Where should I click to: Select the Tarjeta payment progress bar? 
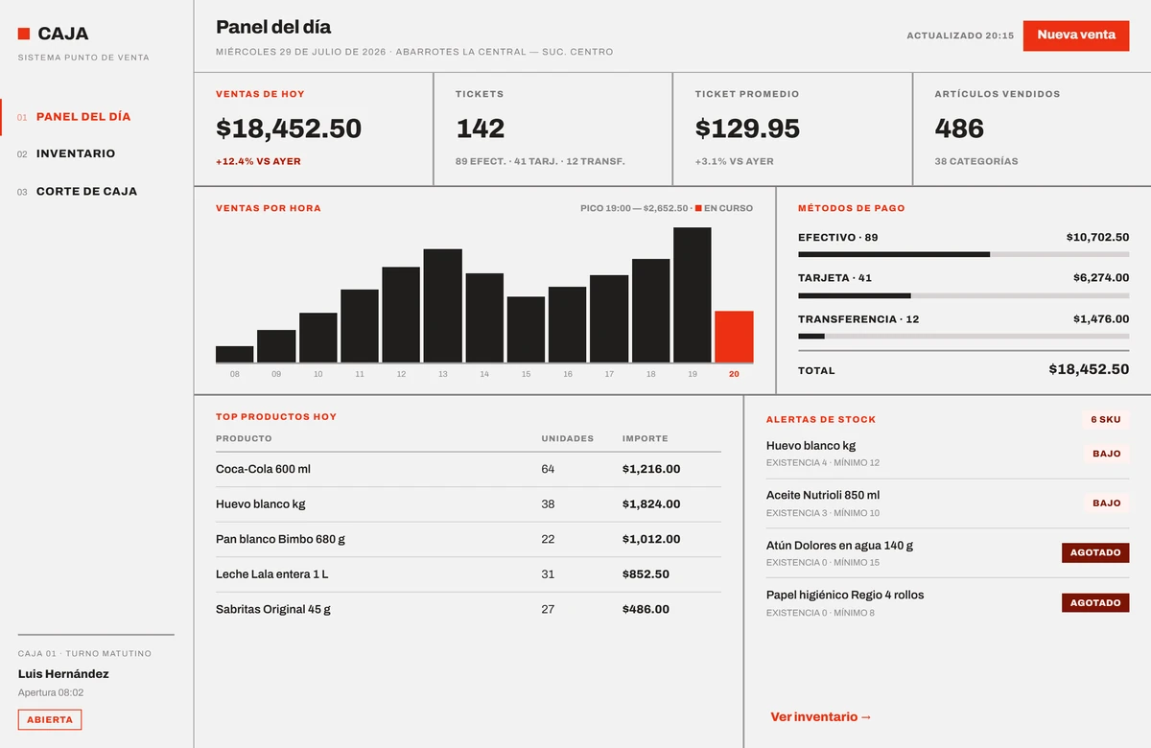[x=963, y=295]
